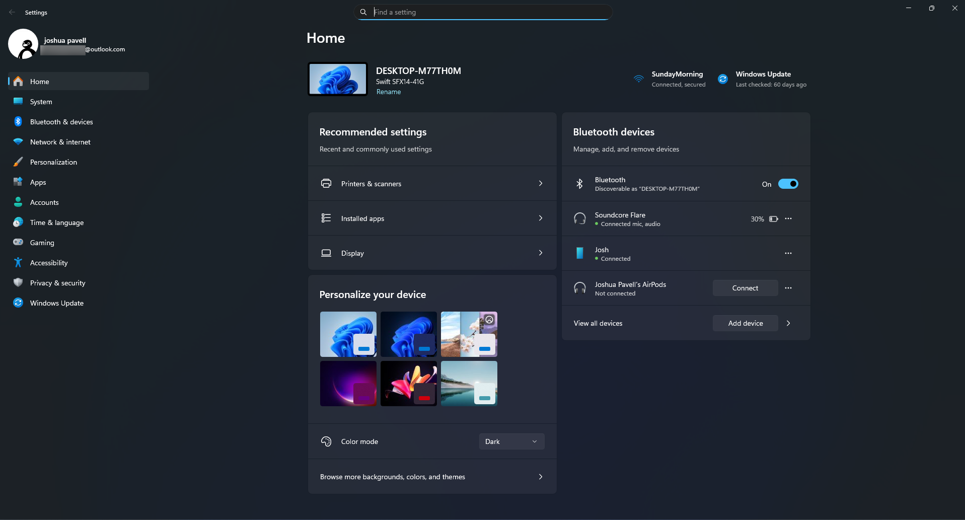Connect Joshua Pavell's AirPods
965x520 pixels.
click(745, 288)
